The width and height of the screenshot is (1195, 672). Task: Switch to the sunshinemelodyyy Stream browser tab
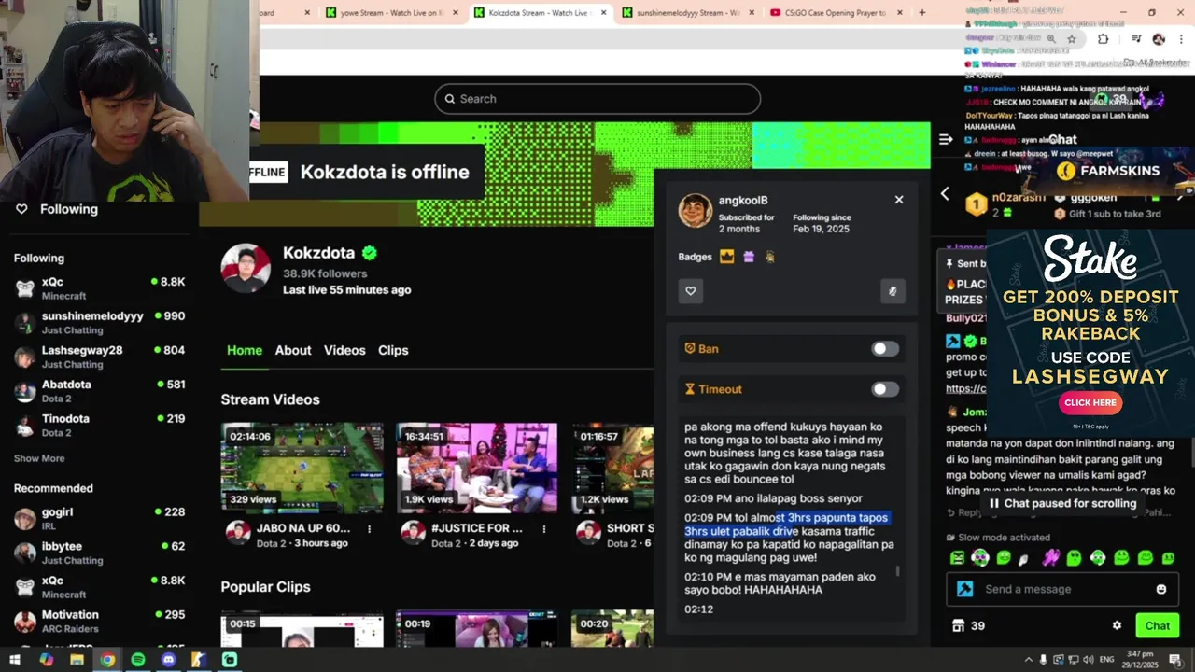pyautogui.click(x=681, y=13)
